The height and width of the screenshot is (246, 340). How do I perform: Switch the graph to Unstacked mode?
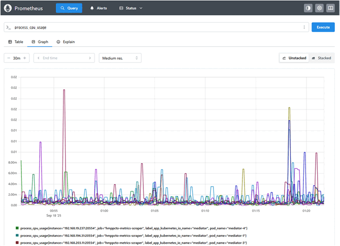tap(294, 58)
